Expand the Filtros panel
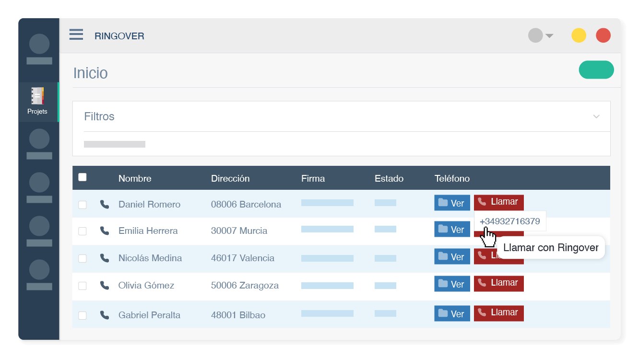 click(596, 116)
